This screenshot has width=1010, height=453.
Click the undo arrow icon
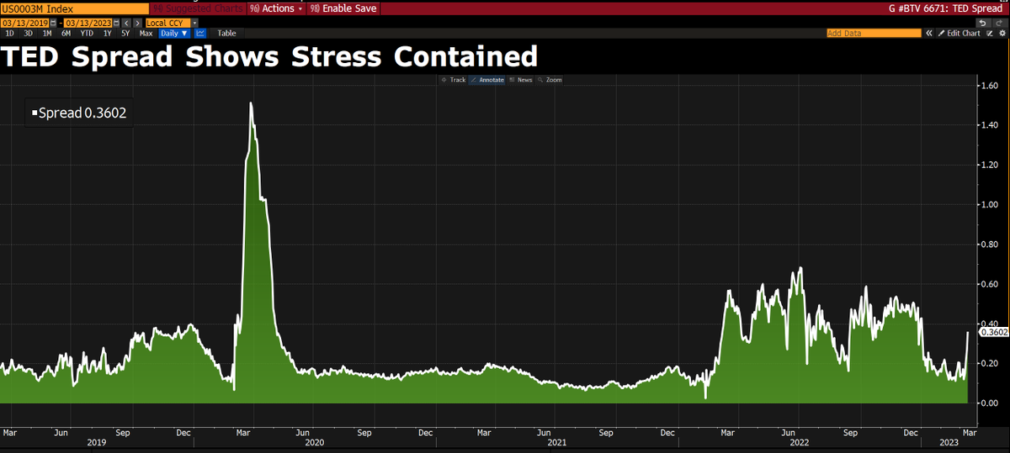pyautogui.click(x=983, y=23)
